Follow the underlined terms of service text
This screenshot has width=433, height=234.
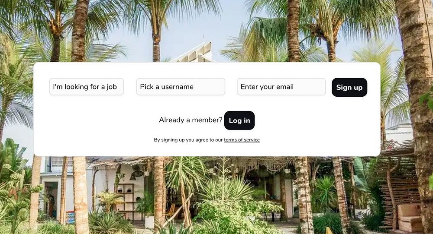coord(242,140)
